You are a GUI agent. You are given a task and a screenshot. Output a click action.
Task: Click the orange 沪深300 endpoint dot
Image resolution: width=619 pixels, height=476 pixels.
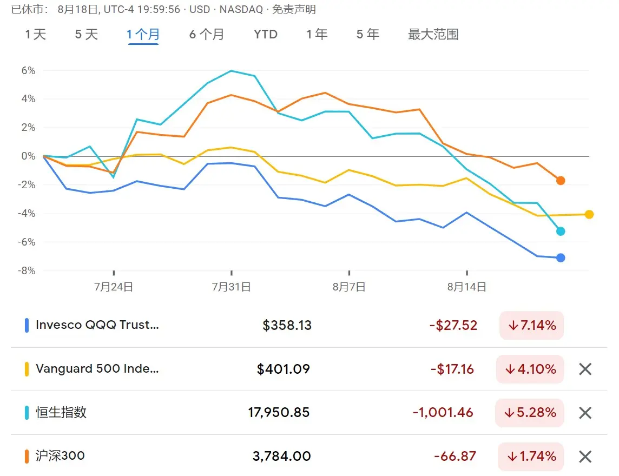coord(560,181)
